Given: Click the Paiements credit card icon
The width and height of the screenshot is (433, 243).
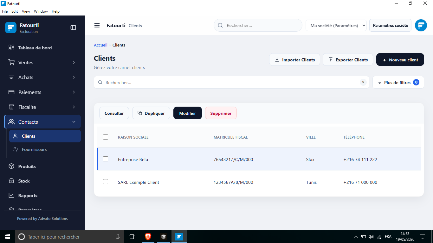Looking at the screenshot, I should click(x=11, y=92).
